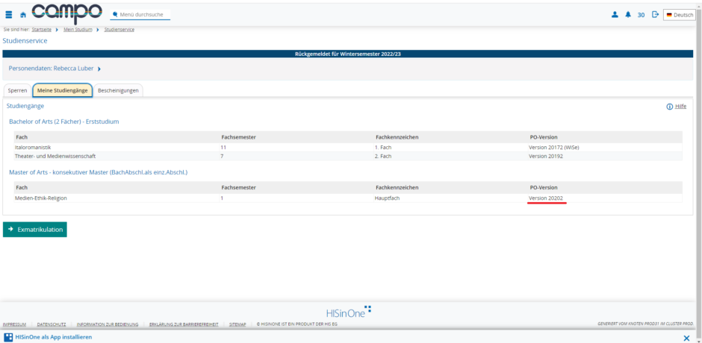
Task: Click the Compo logo
Action: click(66, 13)
